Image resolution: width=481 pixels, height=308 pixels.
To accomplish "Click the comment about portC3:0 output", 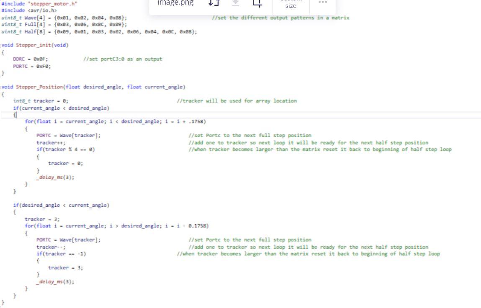I will click(x=121, y=59).
